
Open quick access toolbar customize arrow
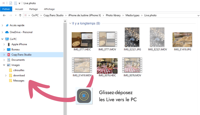[19, 3]
